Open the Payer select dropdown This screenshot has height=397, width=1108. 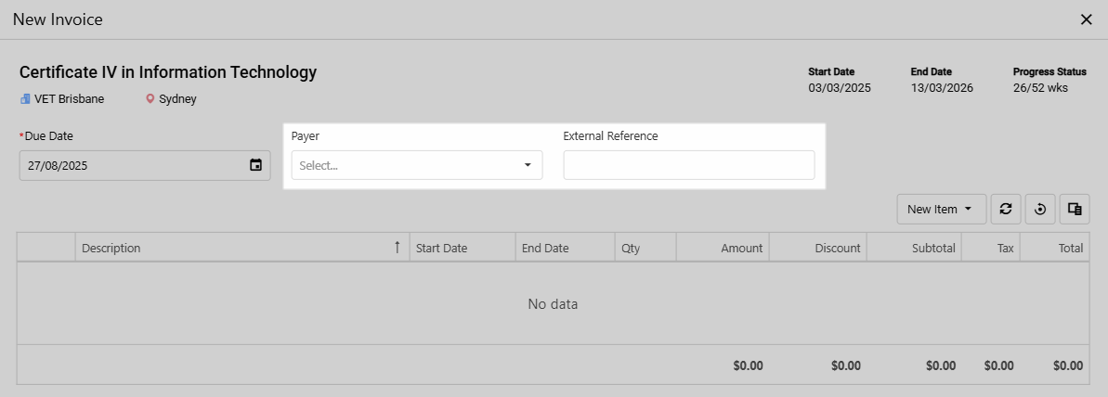tap(416, 165)
